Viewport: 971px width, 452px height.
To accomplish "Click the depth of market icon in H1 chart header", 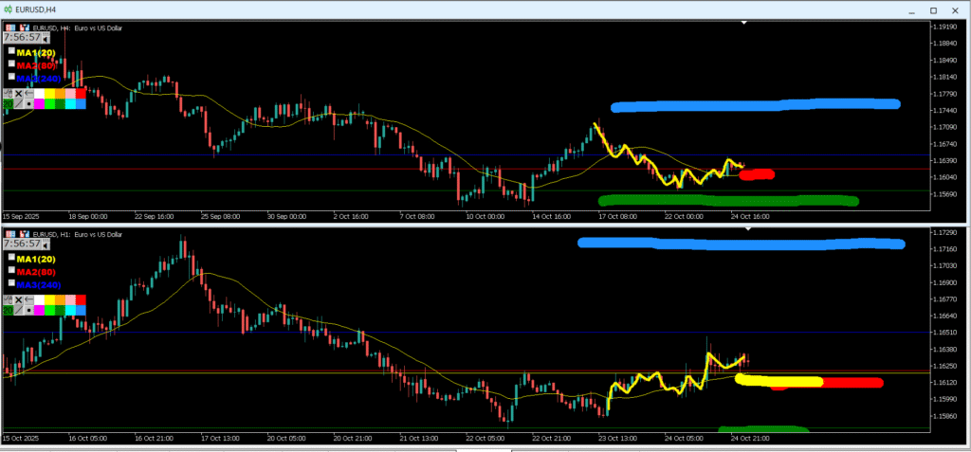I will tap(25, 233).
